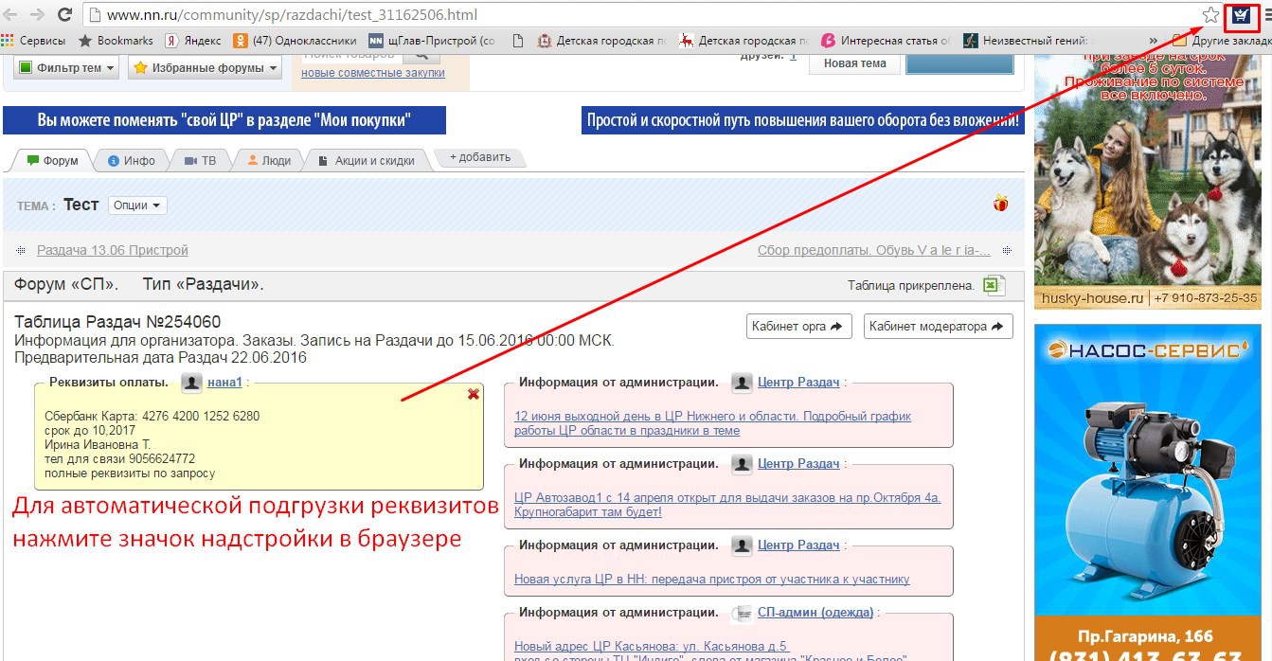Open the ЦР Автозавод1 announcement link
The image size is (1272, 661).
pyautogui.click(x=727, y=505)
